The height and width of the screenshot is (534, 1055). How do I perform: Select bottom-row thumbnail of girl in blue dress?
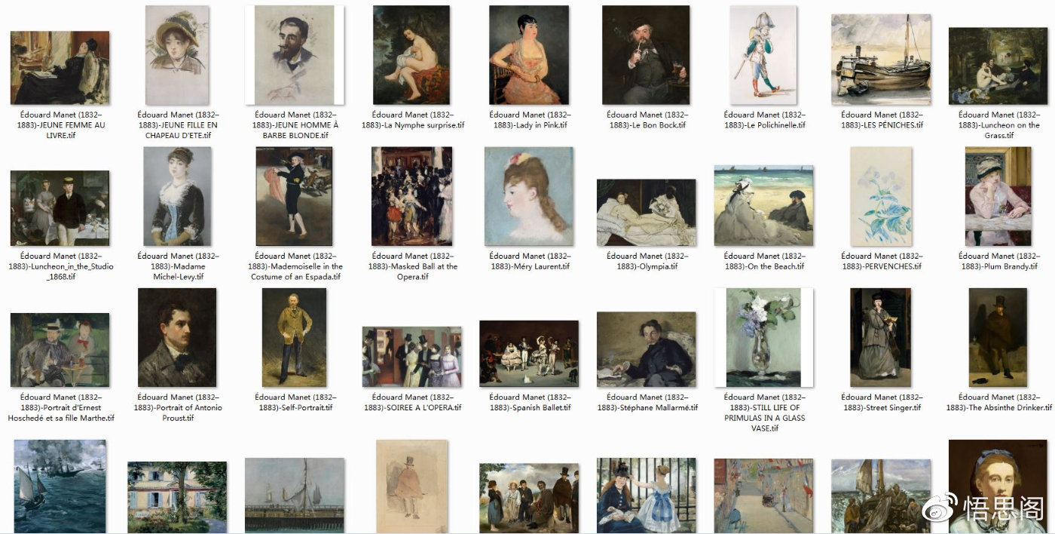[x=646, y=496]
